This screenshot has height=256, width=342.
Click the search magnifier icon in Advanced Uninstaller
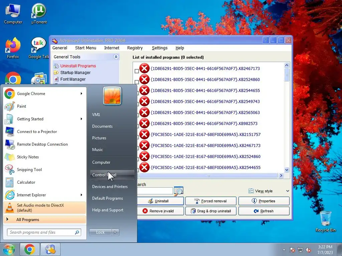178,191
